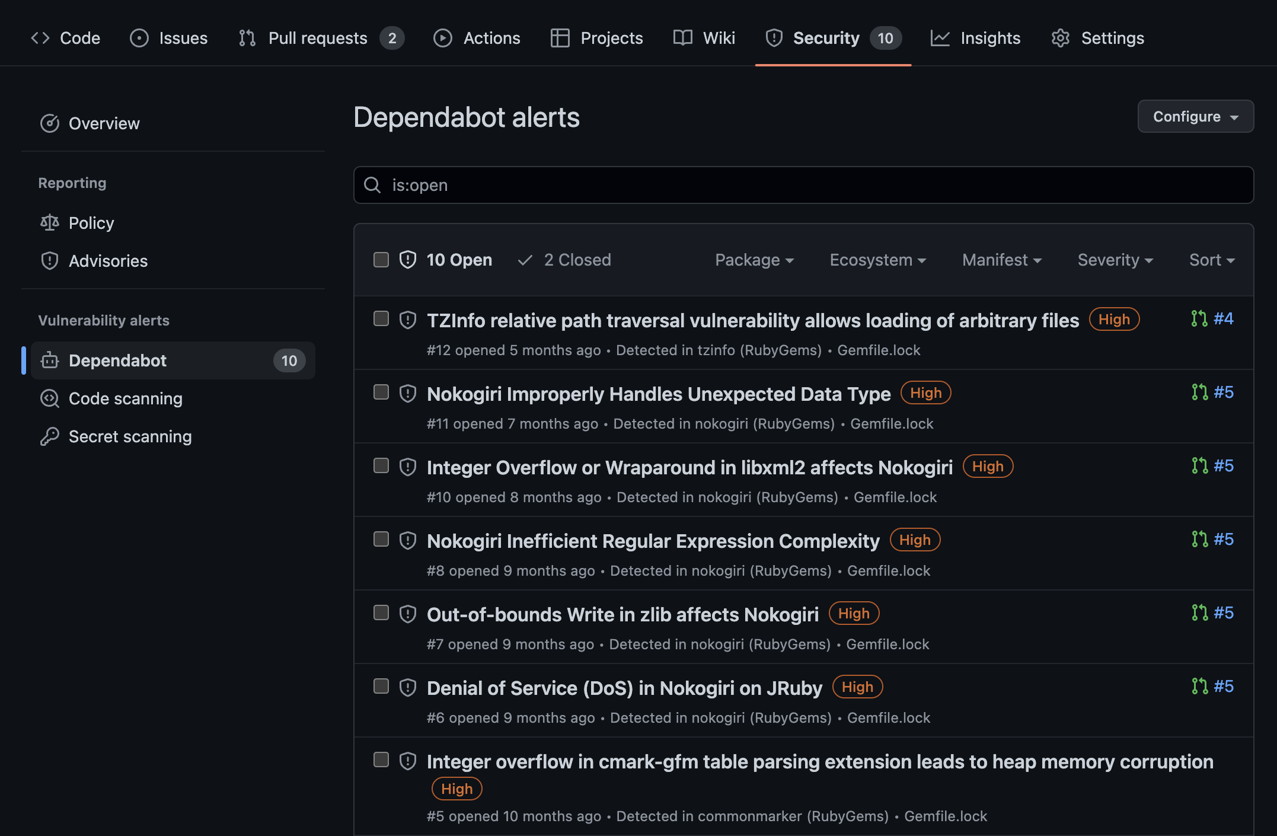Click the Code scanning magnifier icon
The width and height of the screenshot is (1277, 836).
coord(50,398)
